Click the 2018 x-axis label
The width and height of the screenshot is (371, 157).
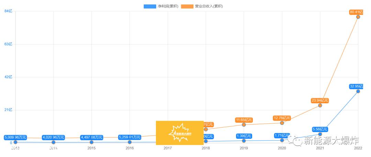[x=206, y=148]
